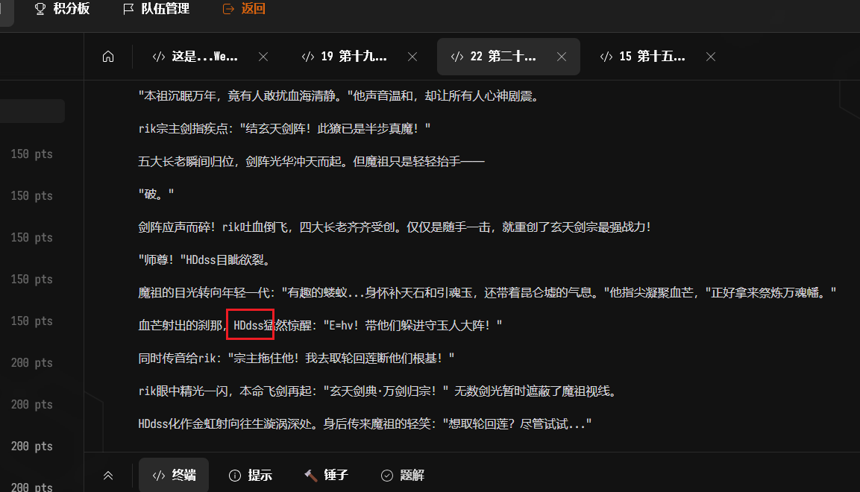Select the first 200 pts challenge entry
The height and width of the screenshot is (492, 860).
[32, 363]
